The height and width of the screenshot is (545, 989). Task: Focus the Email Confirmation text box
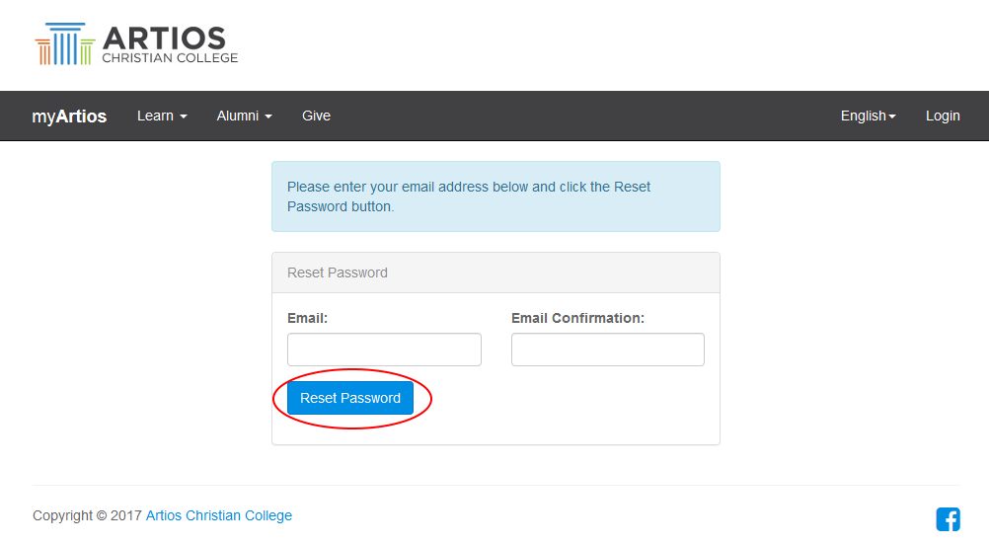(x=607, y=350)
